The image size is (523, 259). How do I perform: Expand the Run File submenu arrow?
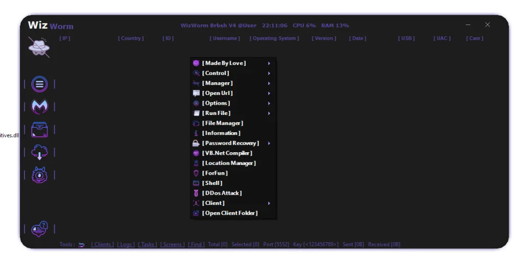269,113
